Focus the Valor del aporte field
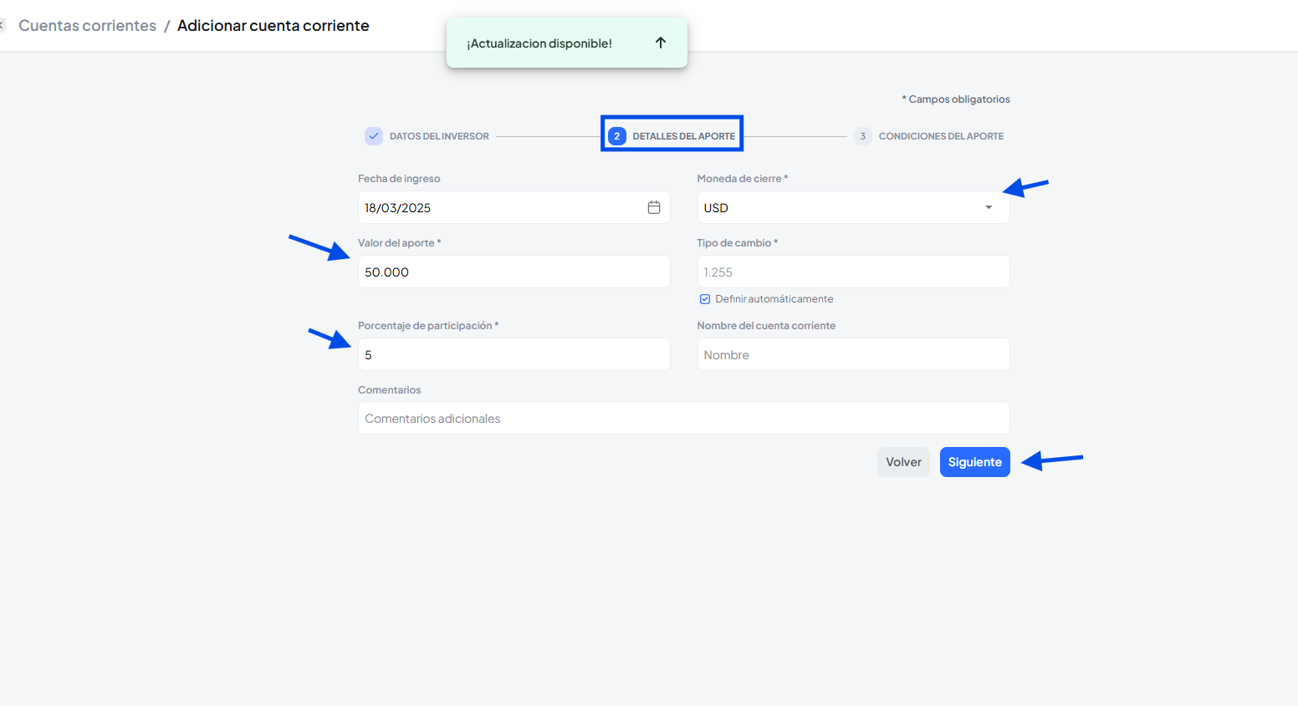The height and width of the screenshot is (706, 1298). tap(514, 272)
